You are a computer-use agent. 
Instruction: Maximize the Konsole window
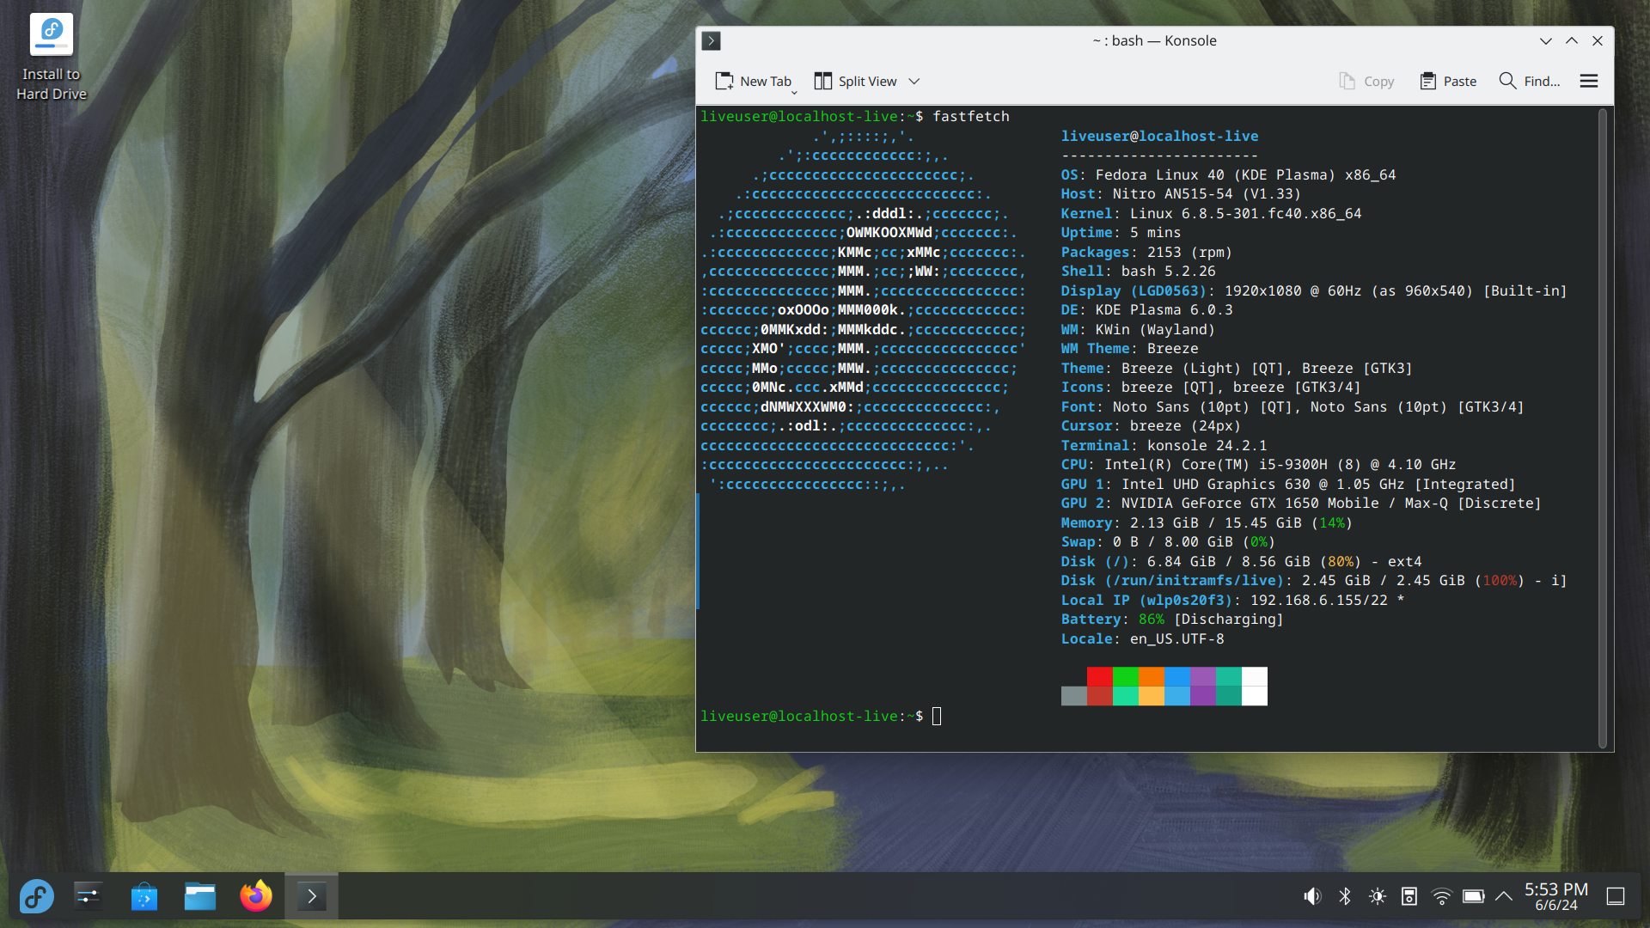(1572, 40)
